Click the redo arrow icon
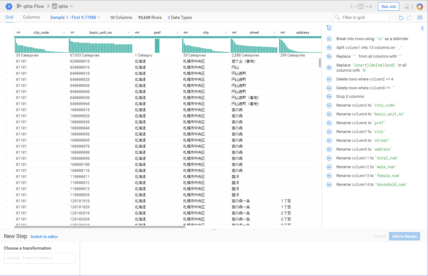The width and height of the screenshot is (428, 276). 409,18
